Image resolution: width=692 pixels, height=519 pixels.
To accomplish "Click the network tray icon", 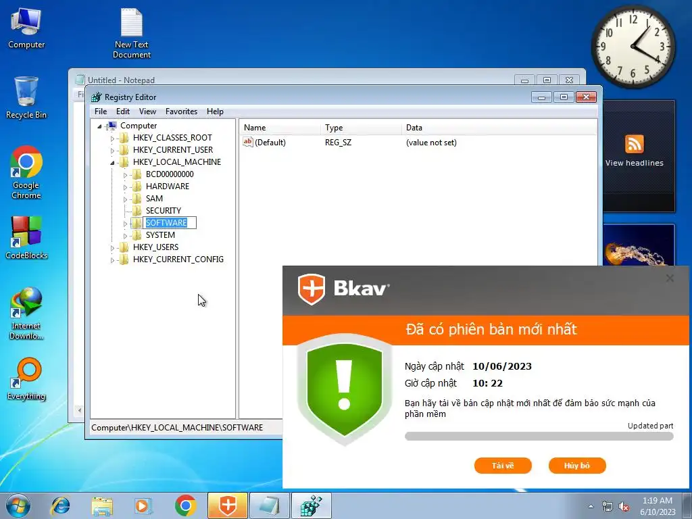I will (x=608, y=506).
